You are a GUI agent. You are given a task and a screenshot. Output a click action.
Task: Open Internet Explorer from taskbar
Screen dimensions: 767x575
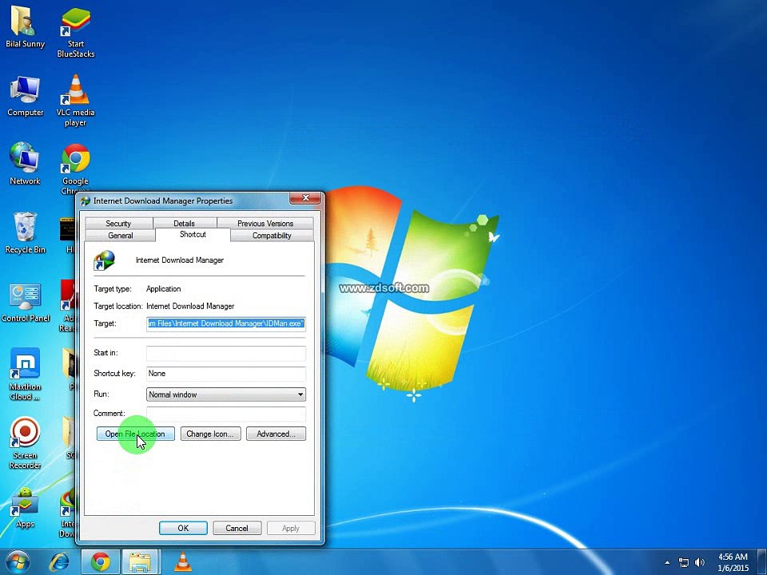tap(59, 561)
